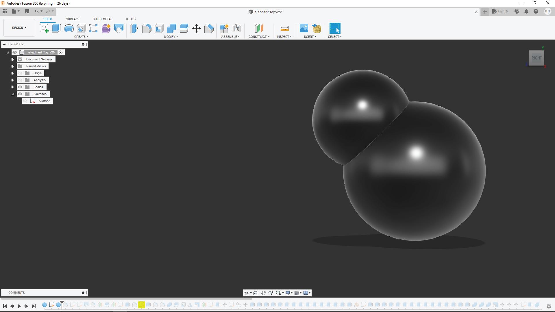Click the Insert Mesh icon
Screen dimensions: 555x312
[317, 28]
